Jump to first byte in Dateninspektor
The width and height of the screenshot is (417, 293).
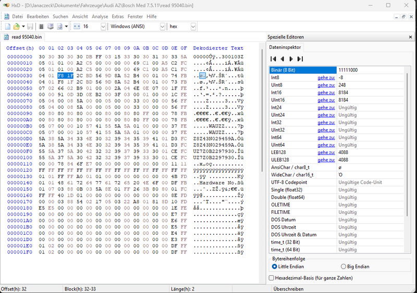[273, 59]
